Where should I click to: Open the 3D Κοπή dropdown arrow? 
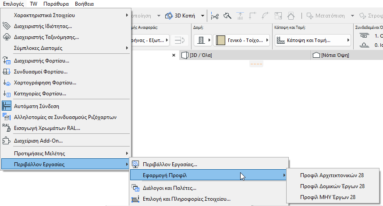[202, 16]
